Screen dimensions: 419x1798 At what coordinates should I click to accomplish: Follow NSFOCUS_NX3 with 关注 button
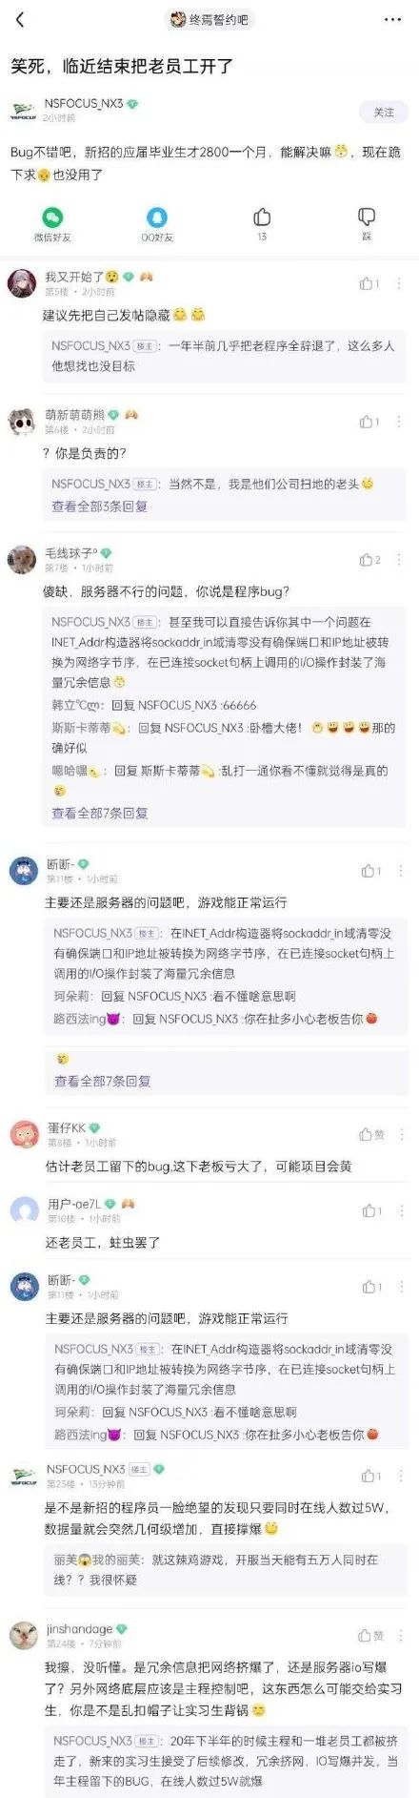click(x=384, y=112)
